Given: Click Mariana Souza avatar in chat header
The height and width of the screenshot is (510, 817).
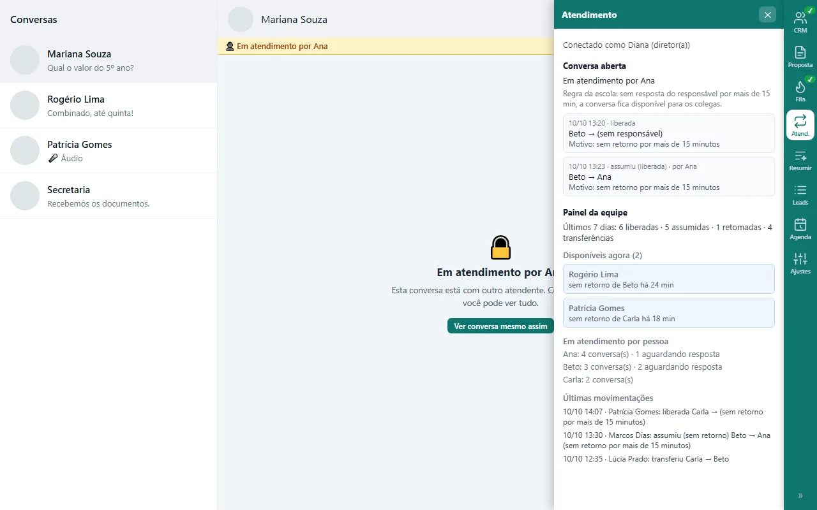Looking at the screenshot, I should [241, 19].
